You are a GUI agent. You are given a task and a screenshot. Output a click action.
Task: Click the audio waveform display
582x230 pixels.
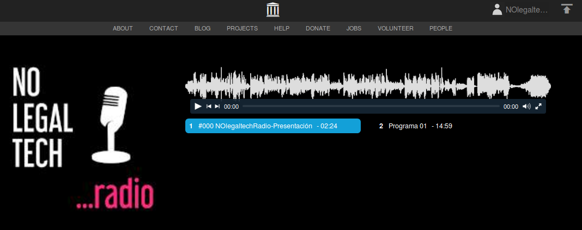[x=368, y=84]
